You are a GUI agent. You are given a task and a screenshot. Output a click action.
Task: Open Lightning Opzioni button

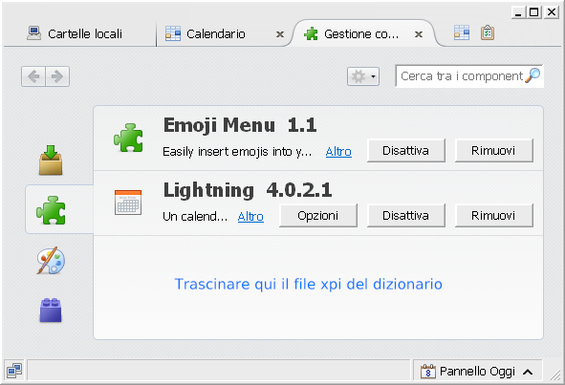[x=317, y=215]
